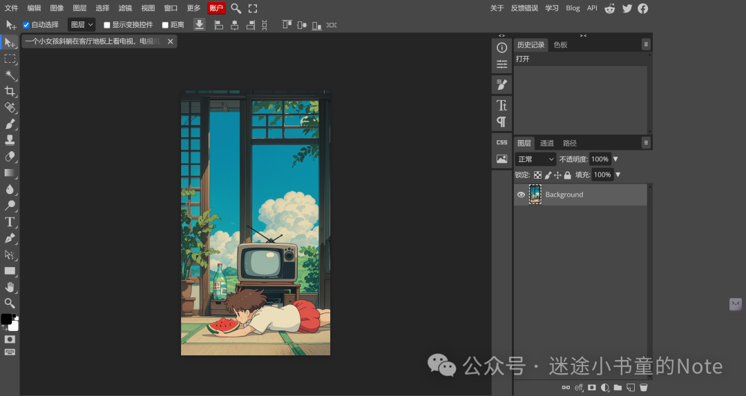
Task: Click the red 账户 button
Action: 216,8
